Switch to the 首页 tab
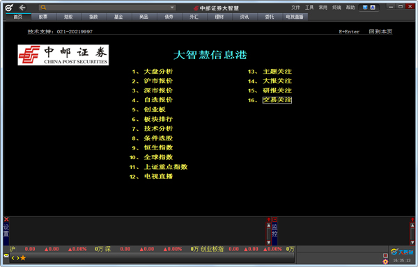Image resolution: width=418 pixels, height=267 pixels. (x=18, y=17)
